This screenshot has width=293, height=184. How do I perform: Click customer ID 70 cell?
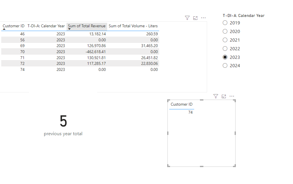pyautogui.click(x=22, y=52)
